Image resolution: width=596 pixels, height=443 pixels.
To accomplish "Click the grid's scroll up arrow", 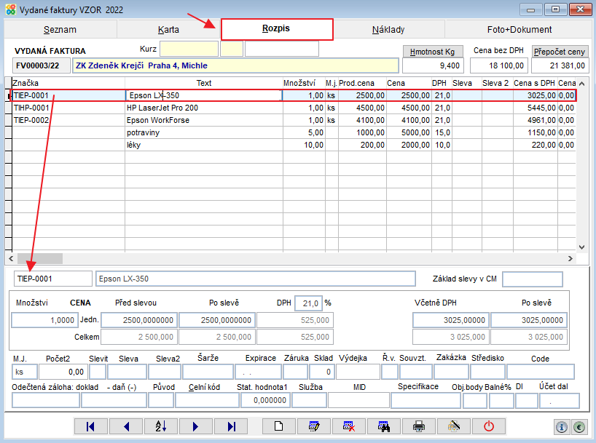I will 581,83.
